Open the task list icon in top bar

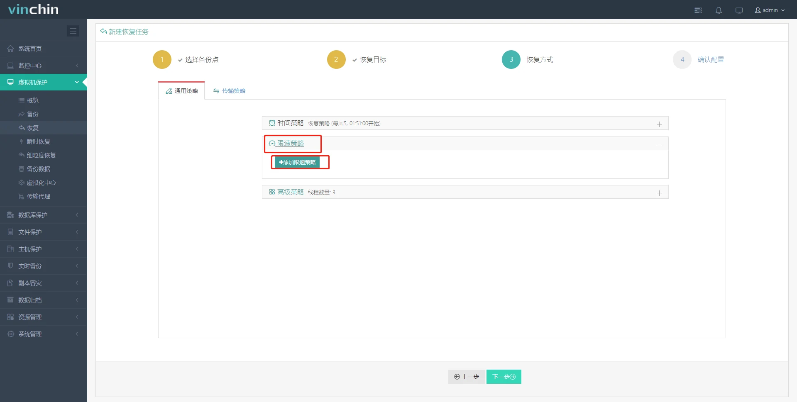click(x=698, y=10)
